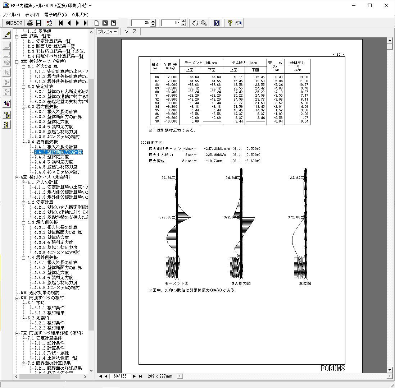This screenshot has height=388, width=395.
Task: Click the first grayed stacked-pages sidebar icon
Action: (7, 46)
